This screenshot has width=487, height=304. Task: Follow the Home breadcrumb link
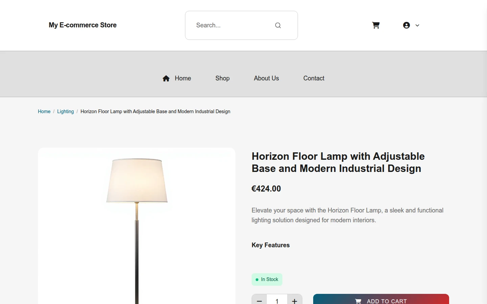click(44, 111)
